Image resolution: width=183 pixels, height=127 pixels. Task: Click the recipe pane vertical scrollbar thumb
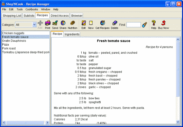[178, 69]
